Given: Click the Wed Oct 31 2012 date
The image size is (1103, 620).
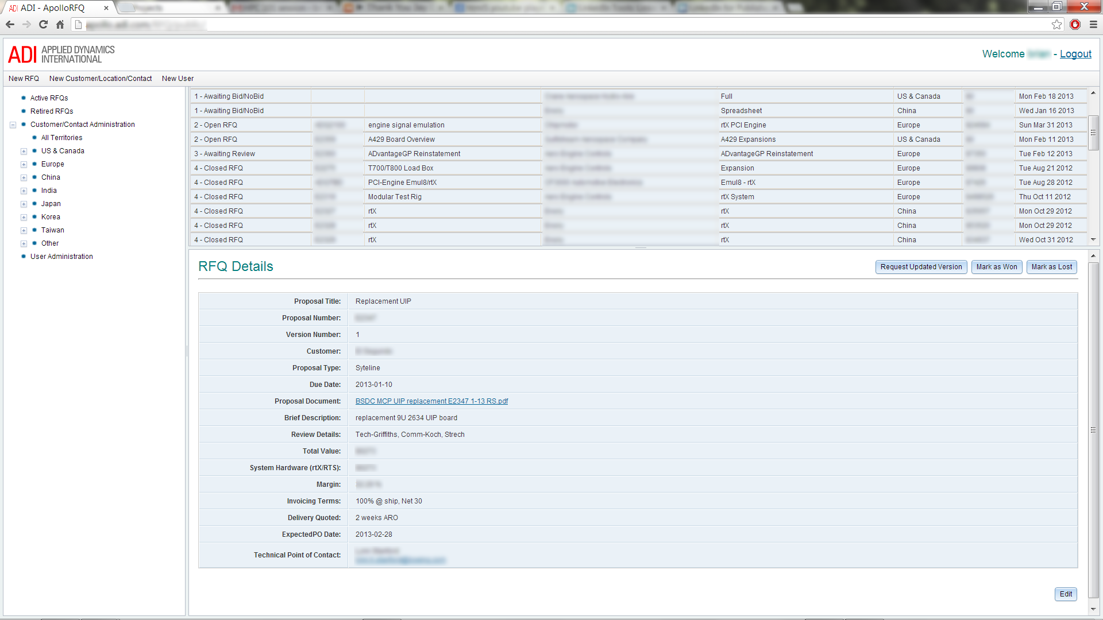Looking at the screenshot, I should click(x=1046, y=240).
